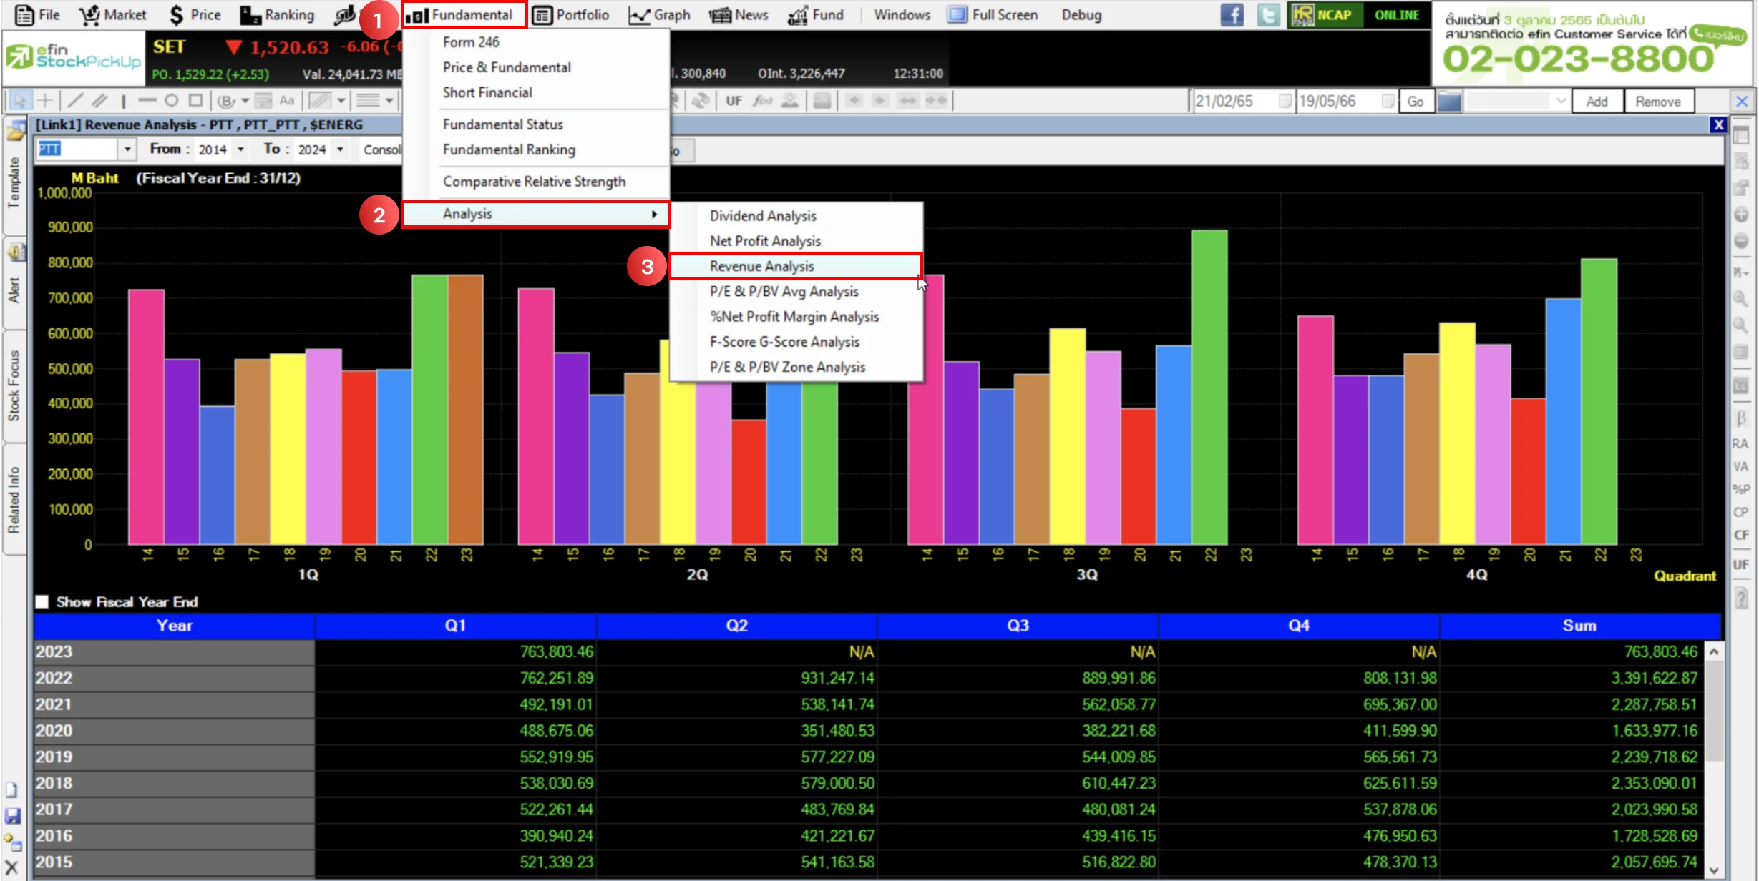1759x881 pixels.
Task: Click the minus circle icon in right sidebar
Action: point(1740,241)
